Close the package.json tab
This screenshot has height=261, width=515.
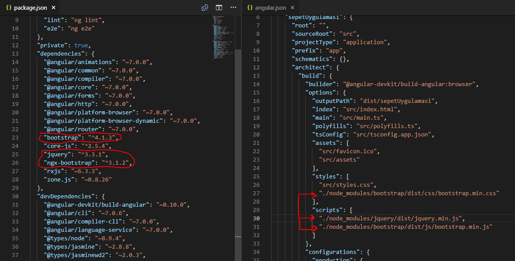[x=54, y=8]
